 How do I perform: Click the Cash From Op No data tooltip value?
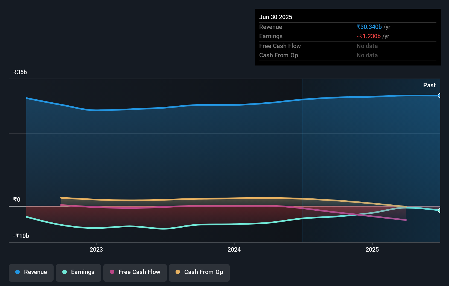367,55
